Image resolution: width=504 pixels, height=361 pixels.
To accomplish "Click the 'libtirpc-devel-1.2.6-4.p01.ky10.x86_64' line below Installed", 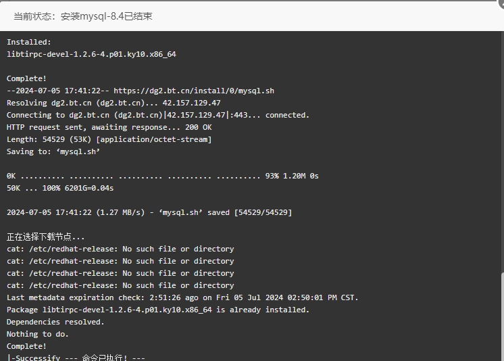I will coord(91,54).
